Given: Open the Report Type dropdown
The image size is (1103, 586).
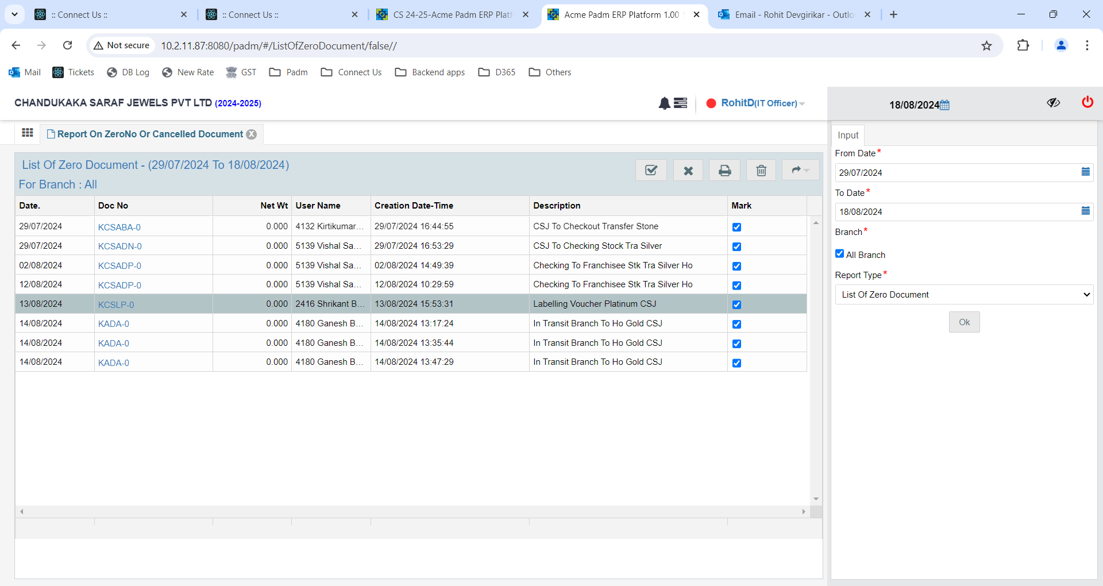Looking at the screenshot, I should 963,294.
